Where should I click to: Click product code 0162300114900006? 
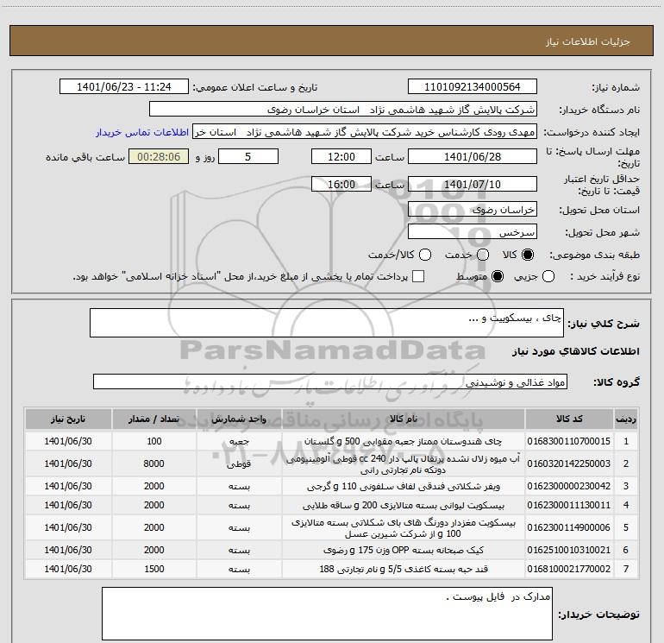[569, 527]
